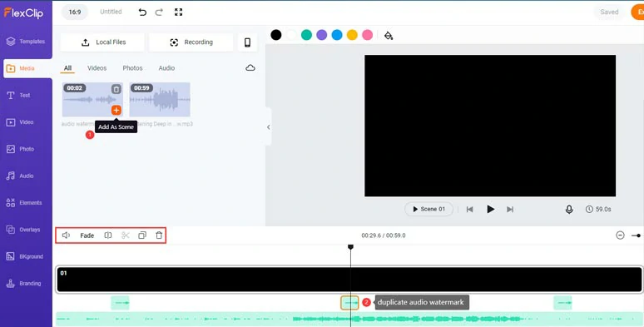Open the BKground sidebar section
Image resolution: width=644 pixels, height=327 pixels.
[x=26, y=257]
